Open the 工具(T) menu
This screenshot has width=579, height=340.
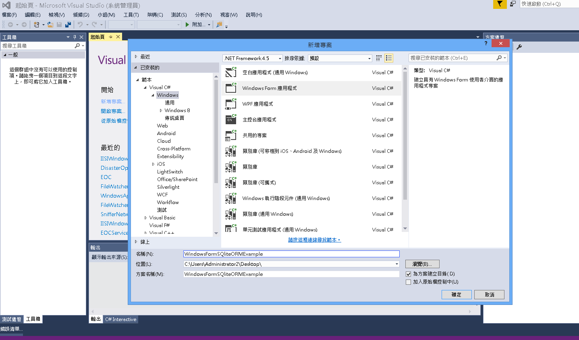point(131,15)
